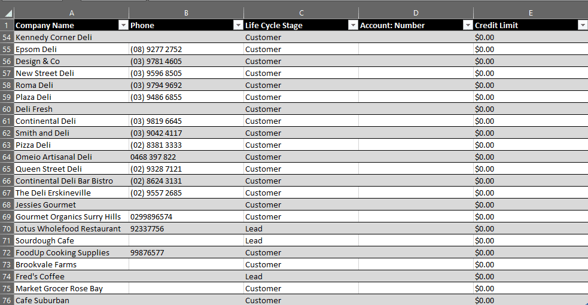
Task: Click the Lead cell for Sourdough Cafe
Action: [x=301, y=240]
